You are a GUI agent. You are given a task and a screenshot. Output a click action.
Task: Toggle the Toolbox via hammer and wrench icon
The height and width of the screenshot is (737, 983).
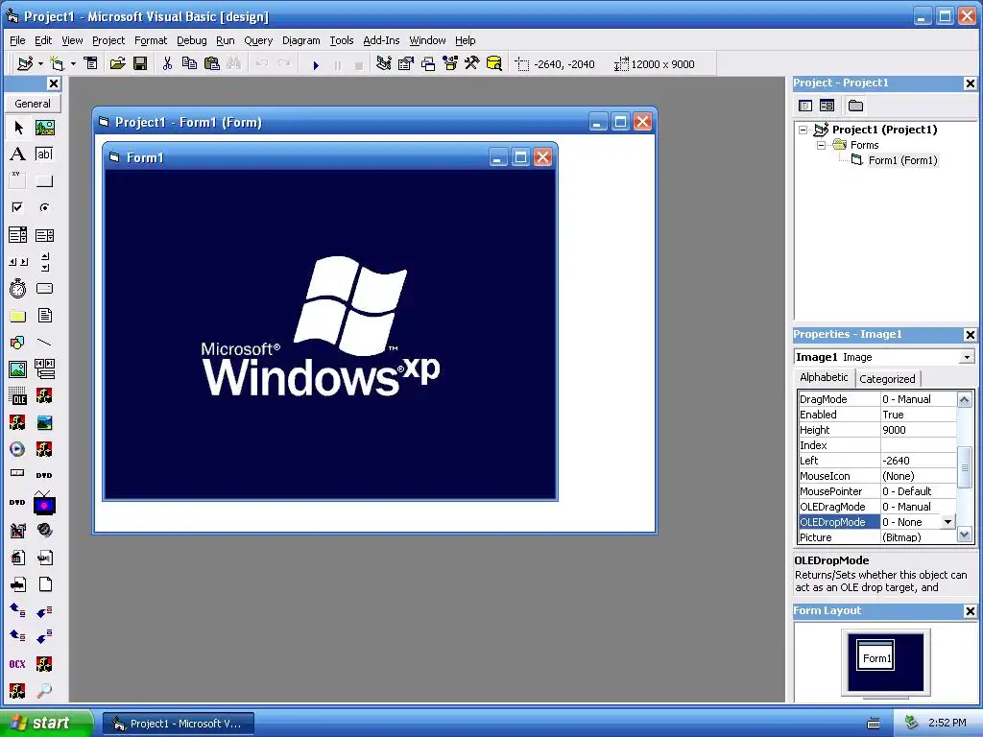point(472,63)
